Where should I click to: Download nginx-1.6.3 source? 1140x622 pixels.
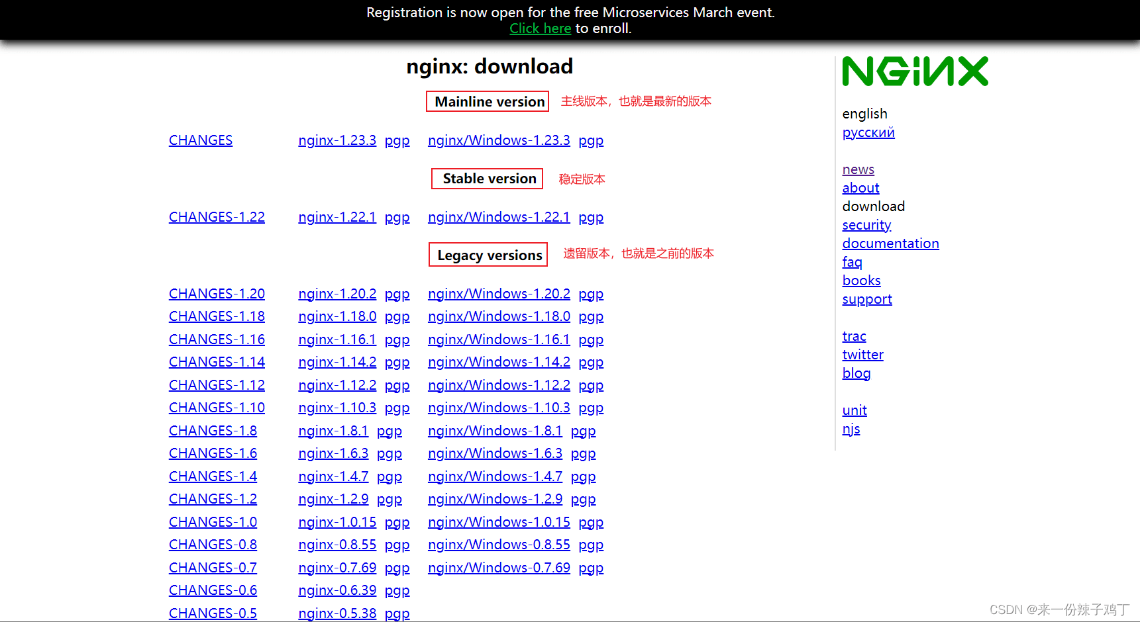[333, 453]
